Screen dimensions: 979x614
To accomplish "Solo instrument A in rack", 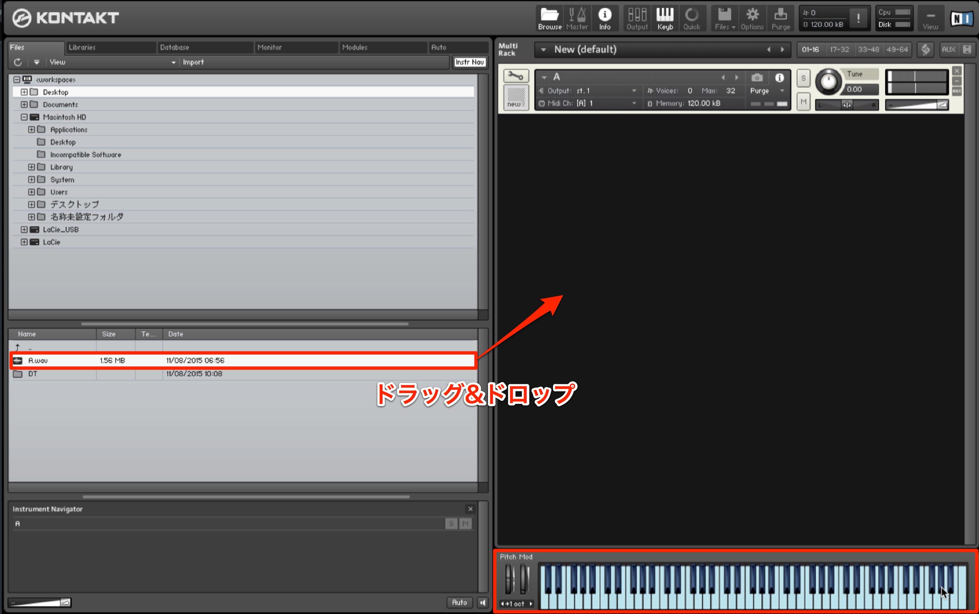I will coord(803,78).
